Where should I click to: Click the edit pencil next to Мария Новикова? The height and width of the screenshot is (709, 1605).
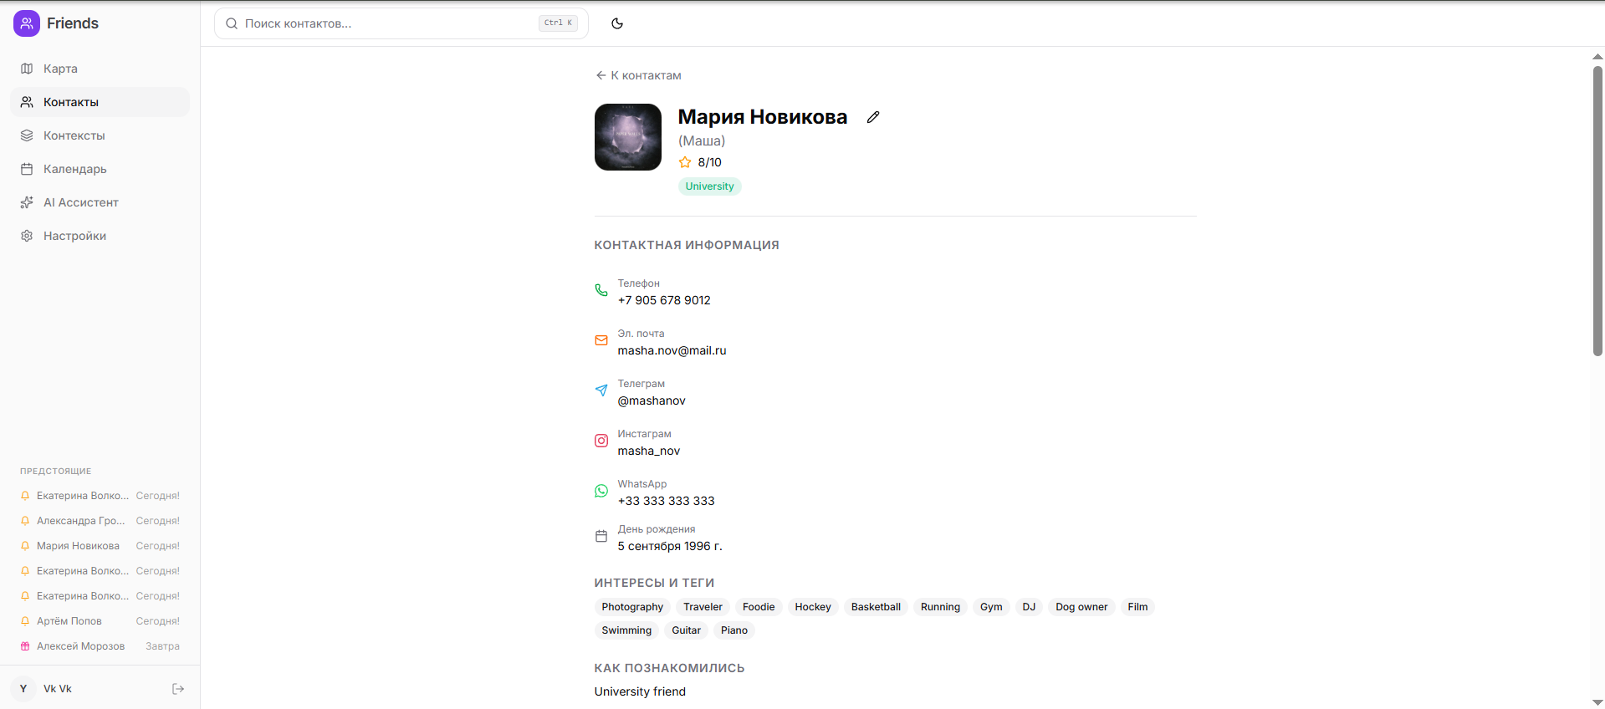[873, 117]
